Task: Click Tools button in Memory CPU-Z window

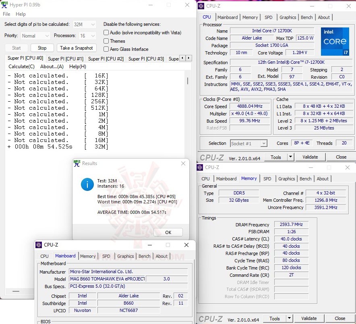Action: point(275,318)
